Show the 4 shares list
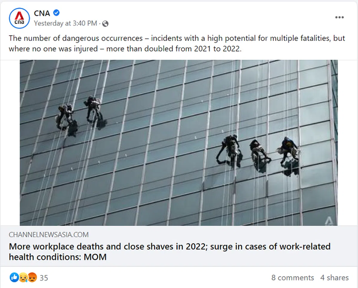 (334, 278)
